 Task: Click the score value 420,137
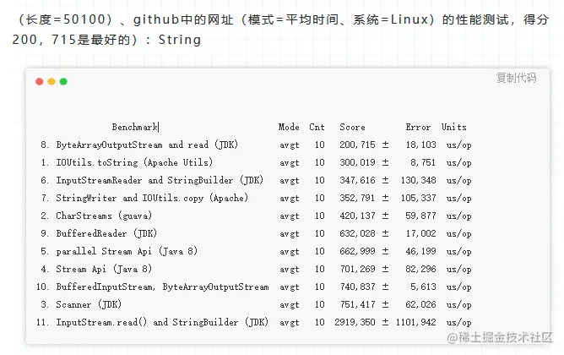(357, 216)
